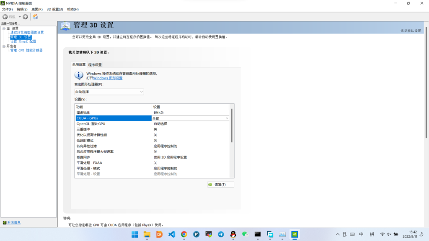The image size is (429, 241).
Task: Open the terminal window taskbar icon
Action: (258, 234)
